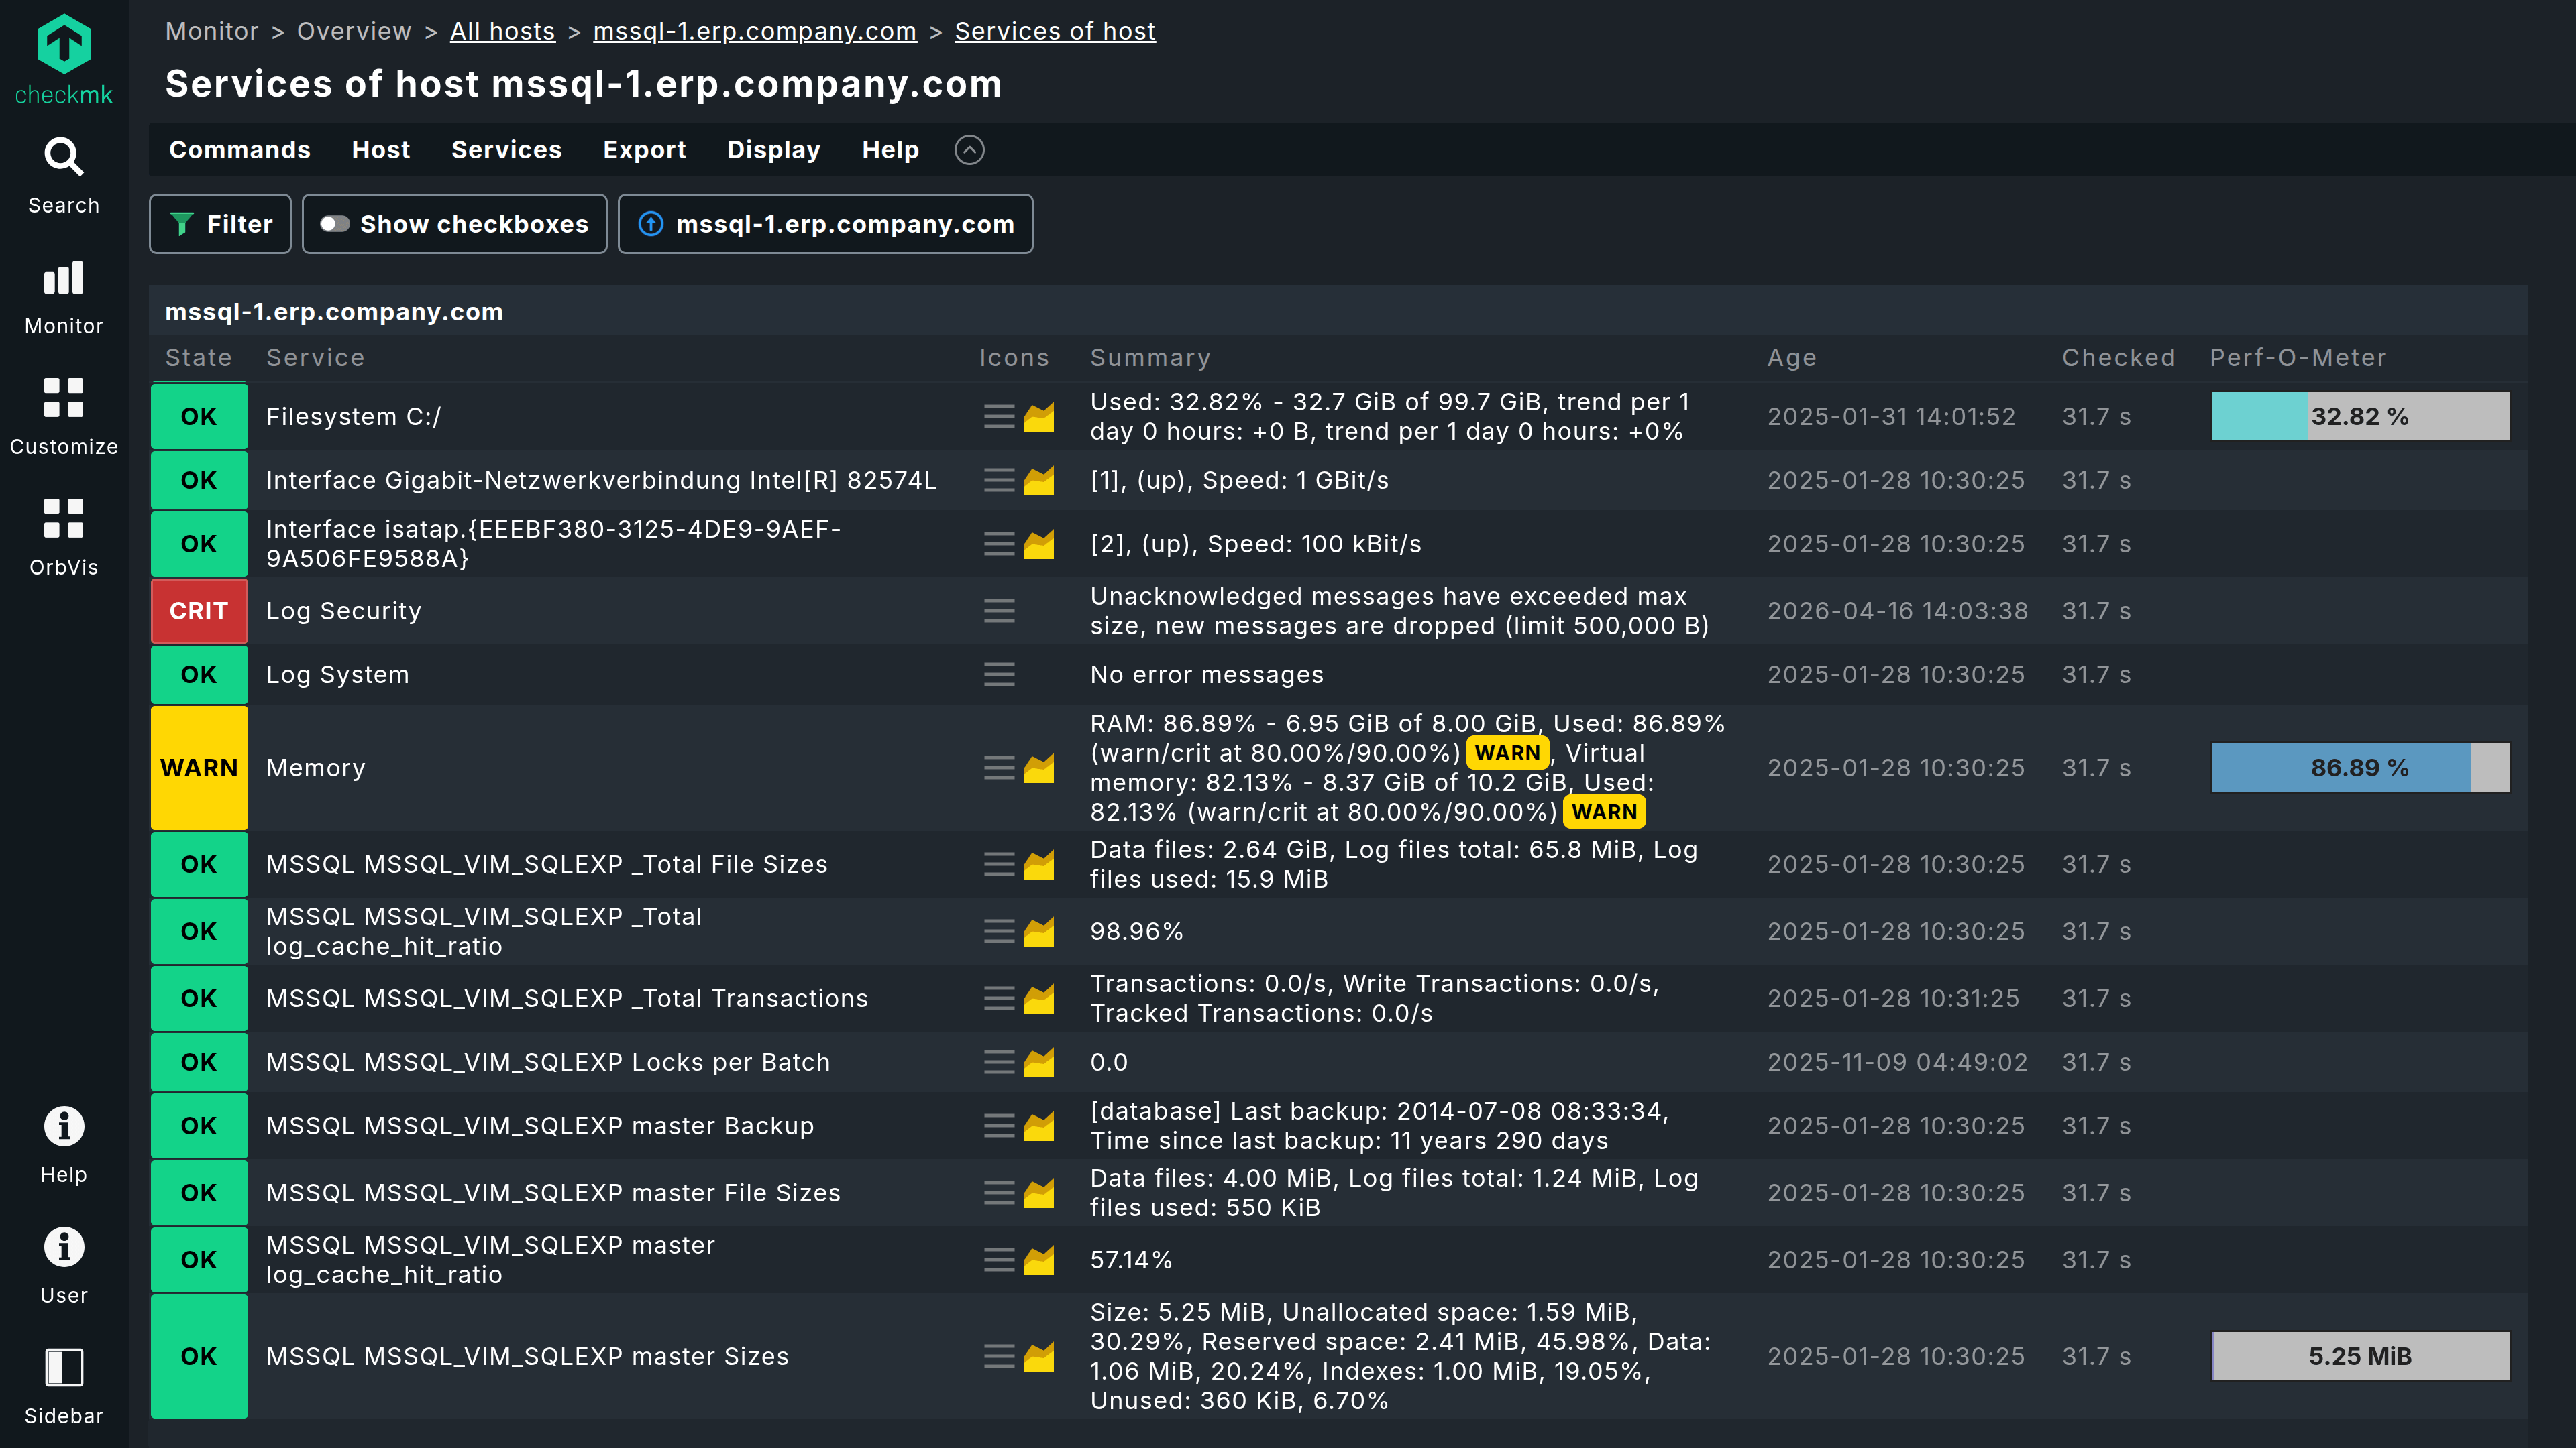The height and width of the screenshot is (1448, 2576).
Task: Open the Display menu
Action: 774,150
